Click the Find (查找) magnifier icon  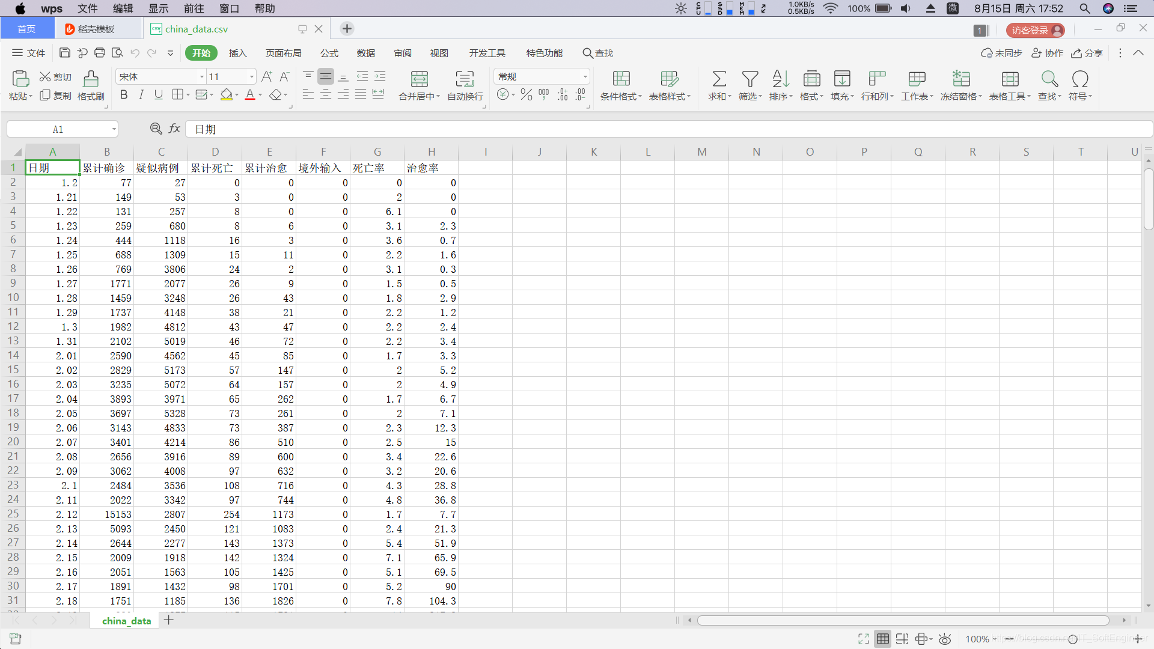click(1049, 79)
